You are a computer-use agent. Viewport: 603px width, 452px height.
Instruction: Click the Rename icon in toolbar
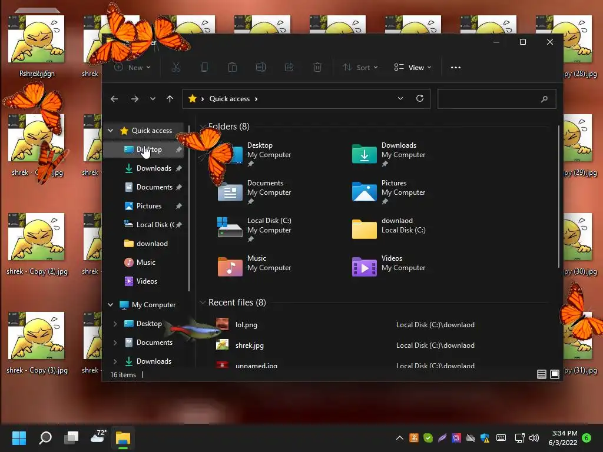[x=261, y=67]
